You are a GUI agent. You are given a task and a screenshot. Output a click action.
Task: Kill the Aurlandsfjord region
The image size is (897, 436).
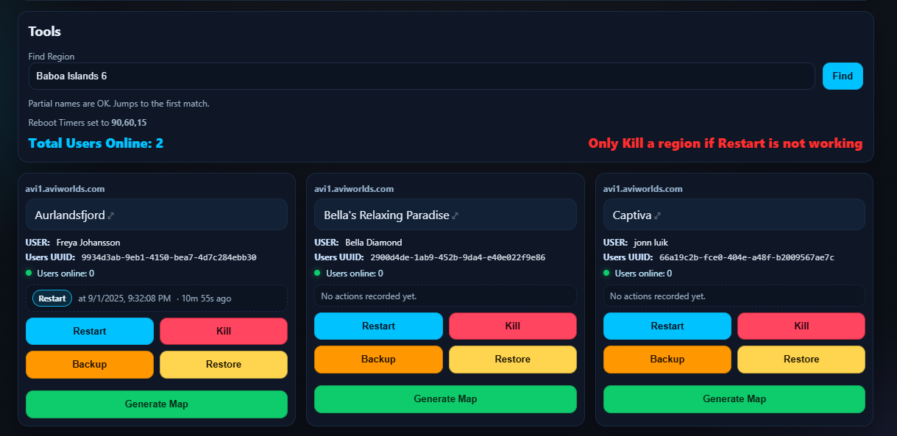click(223, 331)
